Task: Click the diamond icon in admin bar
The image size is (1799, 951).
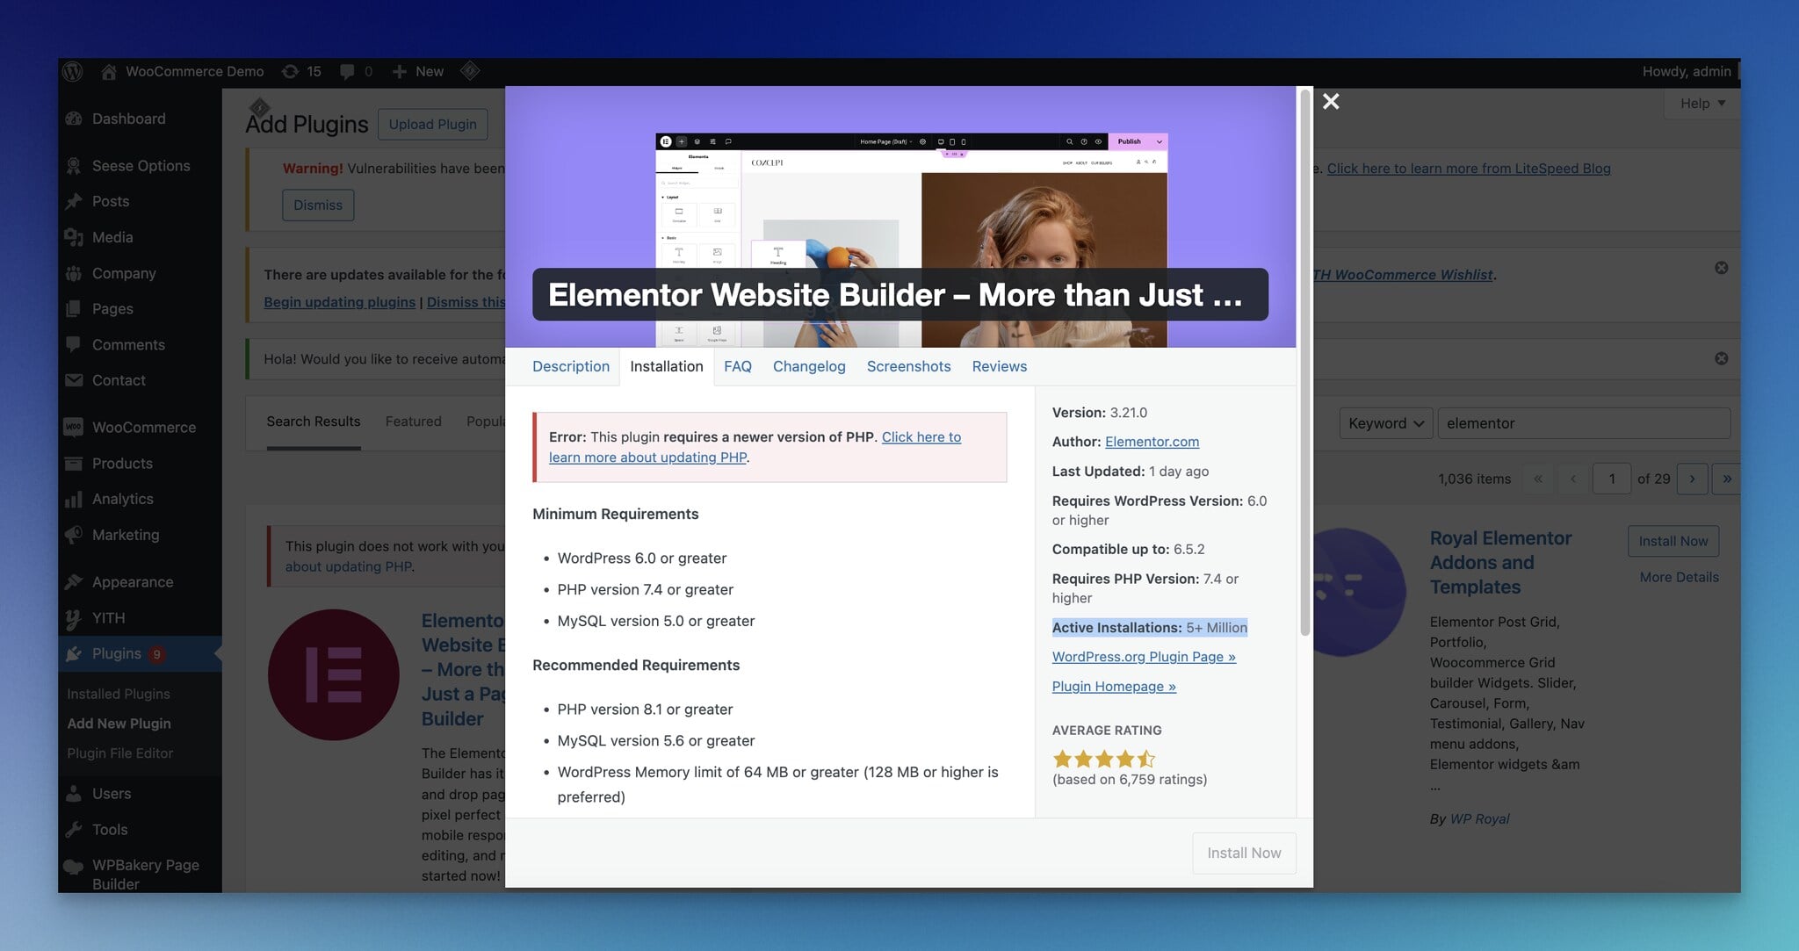Action: tap(470, 70)
